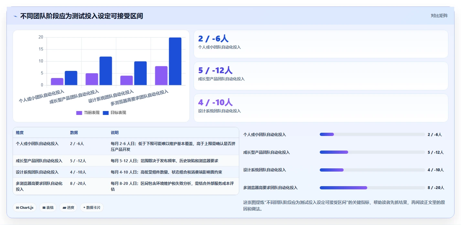
Task: Open the 2 / -6人 data card
Action: (321, 44)
